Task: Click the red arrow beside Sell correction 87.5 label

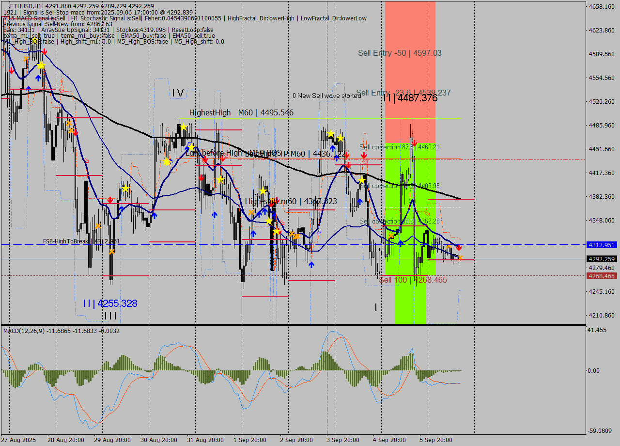Action: click(x=415, y=143)
